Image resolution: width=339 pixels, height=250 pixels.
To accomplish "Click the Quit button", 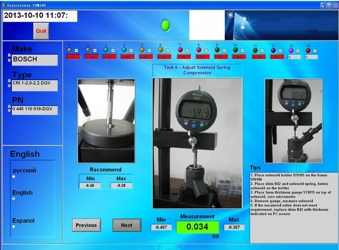I will point(41,31).
